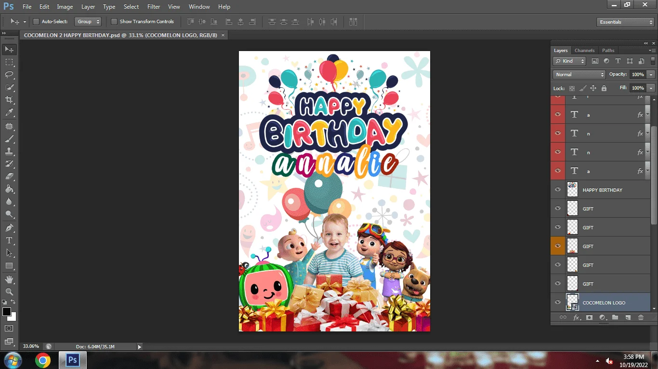Viewport: 658px width, 369px height.
Task: Toggle Quick Mask mode
Action: pos(9,329)
